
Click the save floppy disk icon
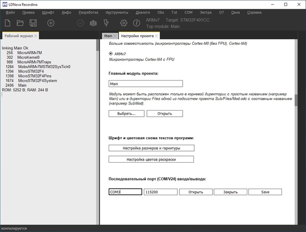(x=33, y=23)
